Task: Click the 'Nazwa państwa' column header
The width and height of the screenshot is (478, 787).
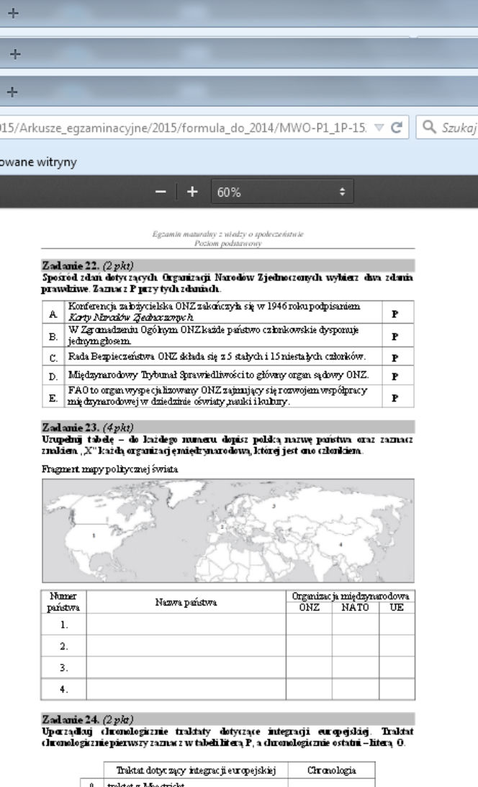Action: click(186, 602)
